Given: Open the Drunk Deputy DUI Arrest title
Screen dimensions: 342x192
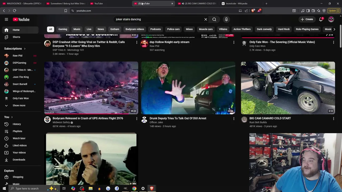Looking at the screenshot, I should click(178, 118).
